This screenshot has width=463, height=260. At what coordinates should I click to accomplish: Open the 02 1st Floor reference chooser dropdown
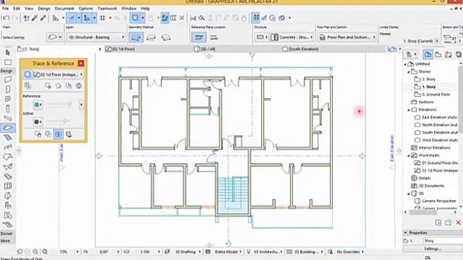[x=58, y=74]
